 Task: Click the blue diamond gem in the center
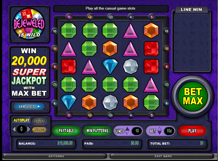point(110,66)
